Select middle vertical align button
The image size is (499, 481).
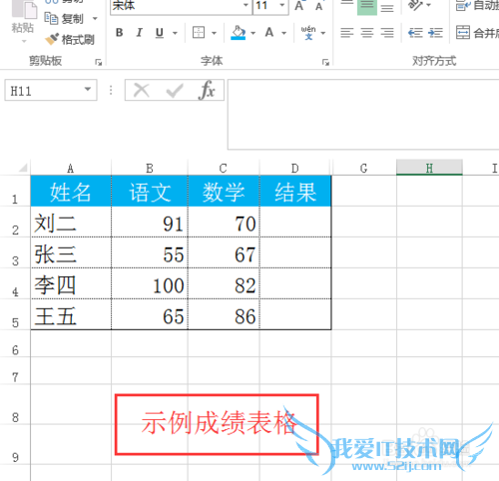click(367, 7)
